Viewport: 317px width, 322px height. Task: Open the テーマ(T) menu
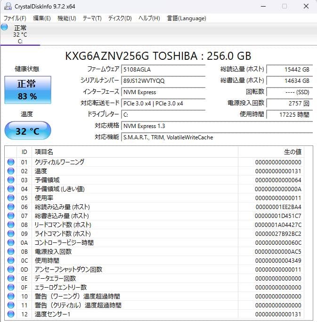(92, 18)
